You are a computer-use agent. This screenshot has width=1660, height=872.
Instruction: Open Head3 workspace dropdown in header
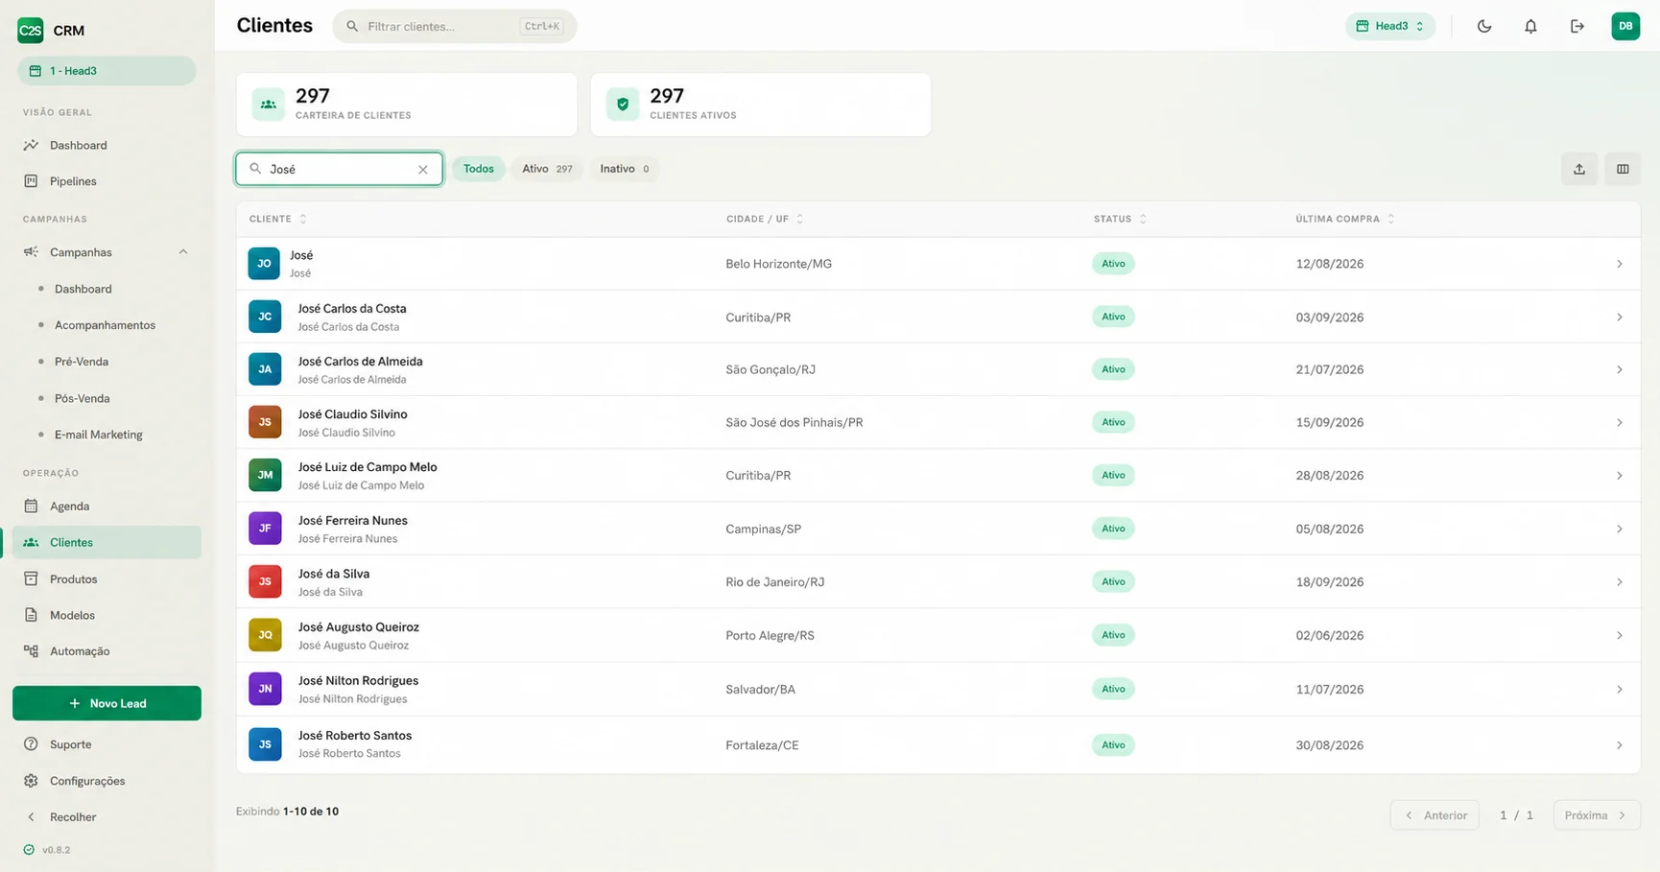coord(1390,26)
